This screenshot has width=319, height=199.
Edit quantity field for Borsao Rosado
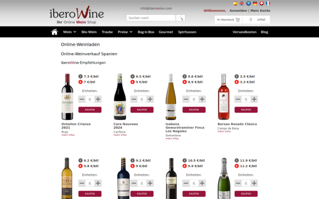pyautogui.click(x=246, y=99)
